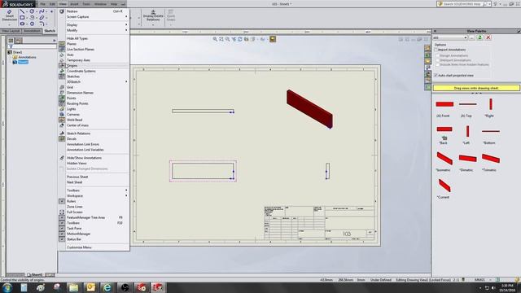
Task: Open the FeatureManager design tree tab icon
Action: (x=11, y=41)
